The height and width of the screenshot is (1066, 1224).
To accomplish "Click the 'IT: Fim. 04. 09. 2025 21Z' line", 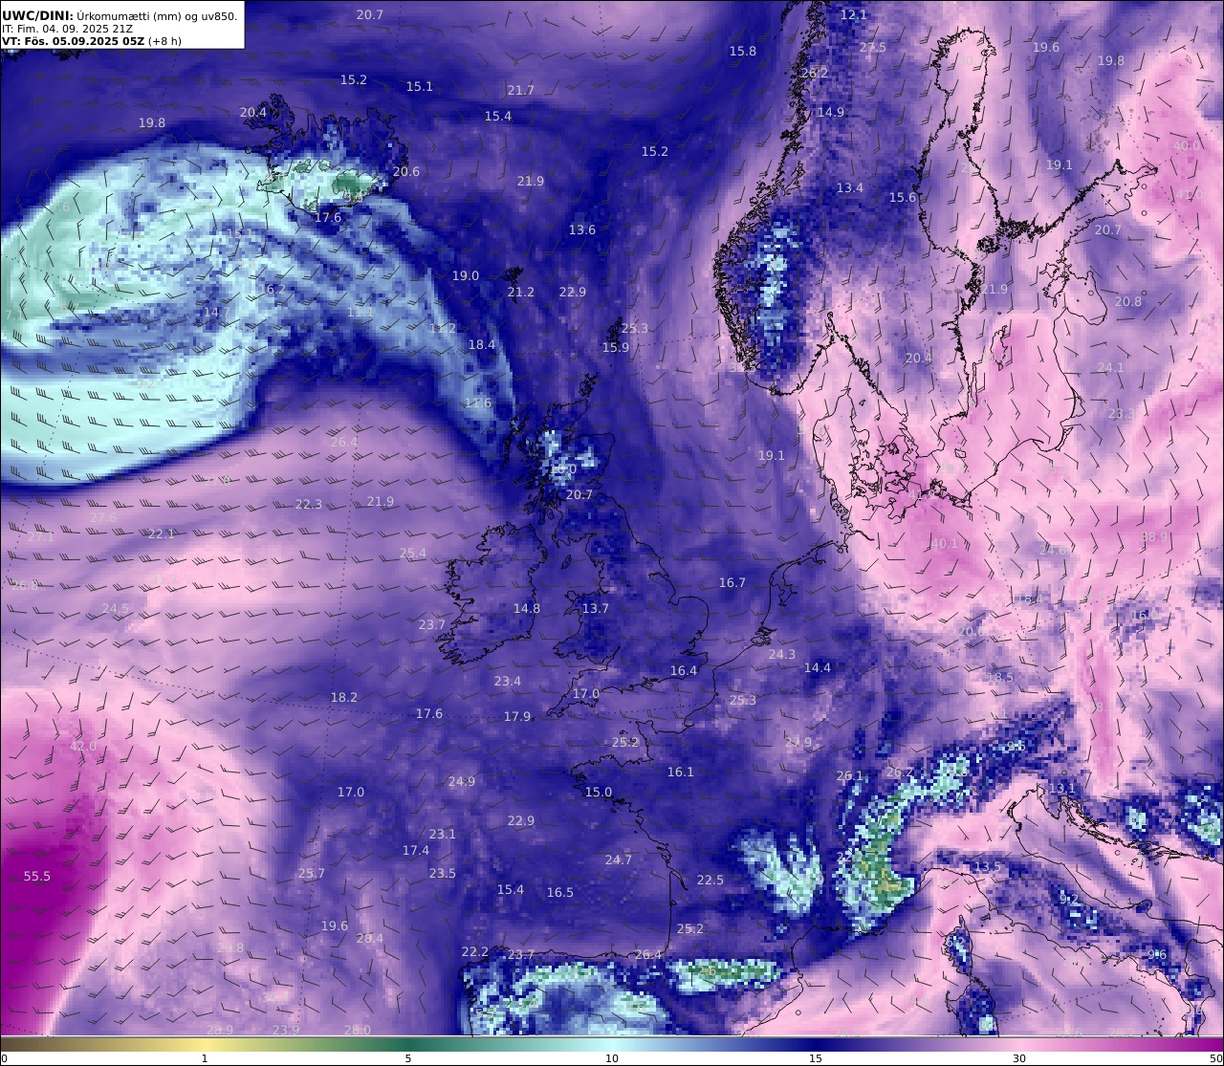I will pyautogui.click(x=68, y=29).
